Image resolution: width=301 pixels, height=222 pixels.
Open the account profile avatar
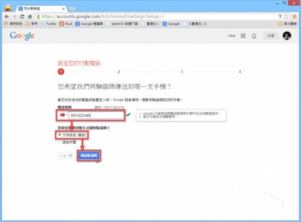click(287, 35)
